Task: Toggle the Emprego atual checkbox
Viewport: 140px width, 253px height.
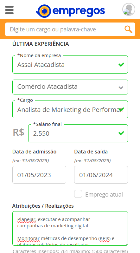Action: pos(78,194)
